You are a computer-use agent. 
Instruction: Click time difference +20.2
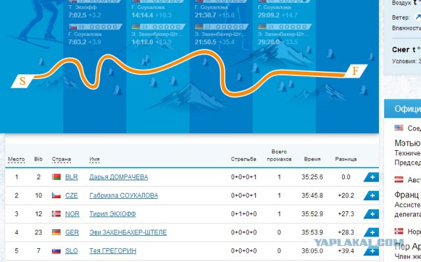(346, 196)
